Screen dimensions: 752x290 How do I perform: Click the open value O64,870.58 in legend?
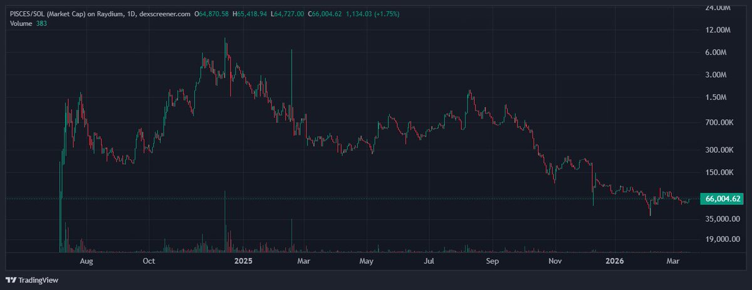(x=212, y=13)
